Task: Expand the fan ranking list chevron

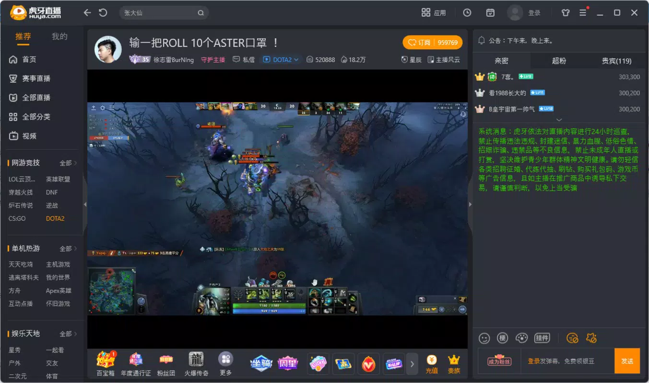Action: point(559,120)
